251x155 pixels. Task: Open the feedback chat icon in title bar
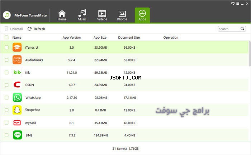click(x=233, y=4)
